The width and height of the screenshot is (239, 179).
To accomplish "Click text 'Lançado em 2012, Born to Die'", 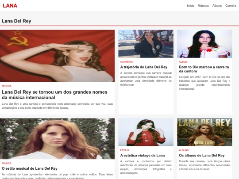I will 204,83.
